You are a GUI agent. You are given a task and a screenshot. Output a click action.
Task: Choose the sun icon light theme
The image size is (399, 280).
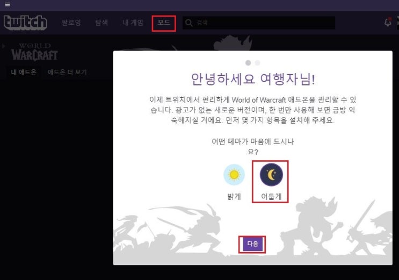point(234,175)
